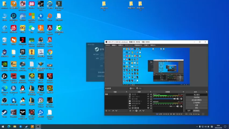Screen dimensions: 229x129
Task: Open the GeForce Experience desktop icon
Action: [x=5, y=66]
